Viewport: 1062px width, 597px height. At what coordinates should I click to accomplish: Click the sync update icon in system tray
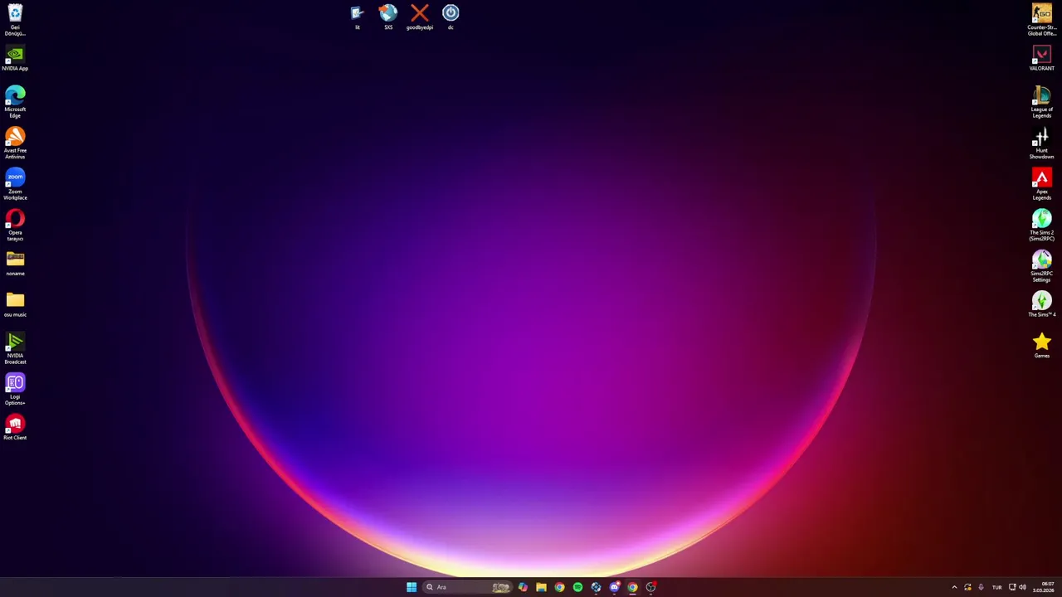coord(967,587)
